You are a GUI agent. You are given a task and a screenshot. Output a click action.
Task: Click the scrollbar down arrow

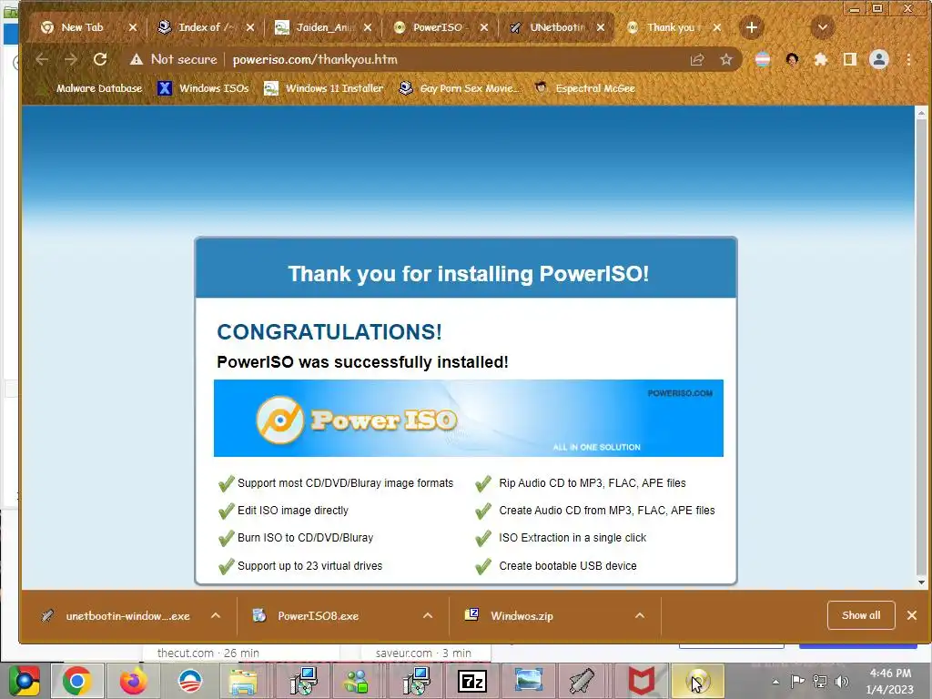[921, 582]
